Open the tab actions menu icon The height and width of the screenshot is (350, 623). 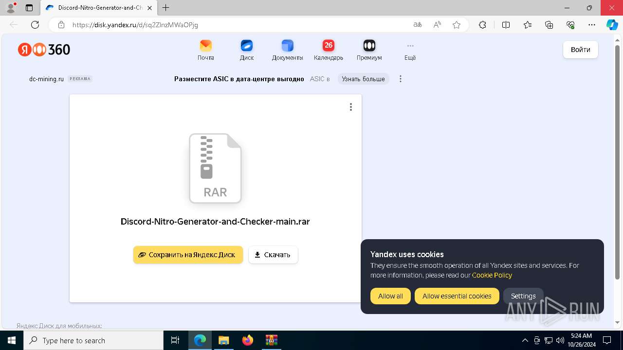click(29, 8)
